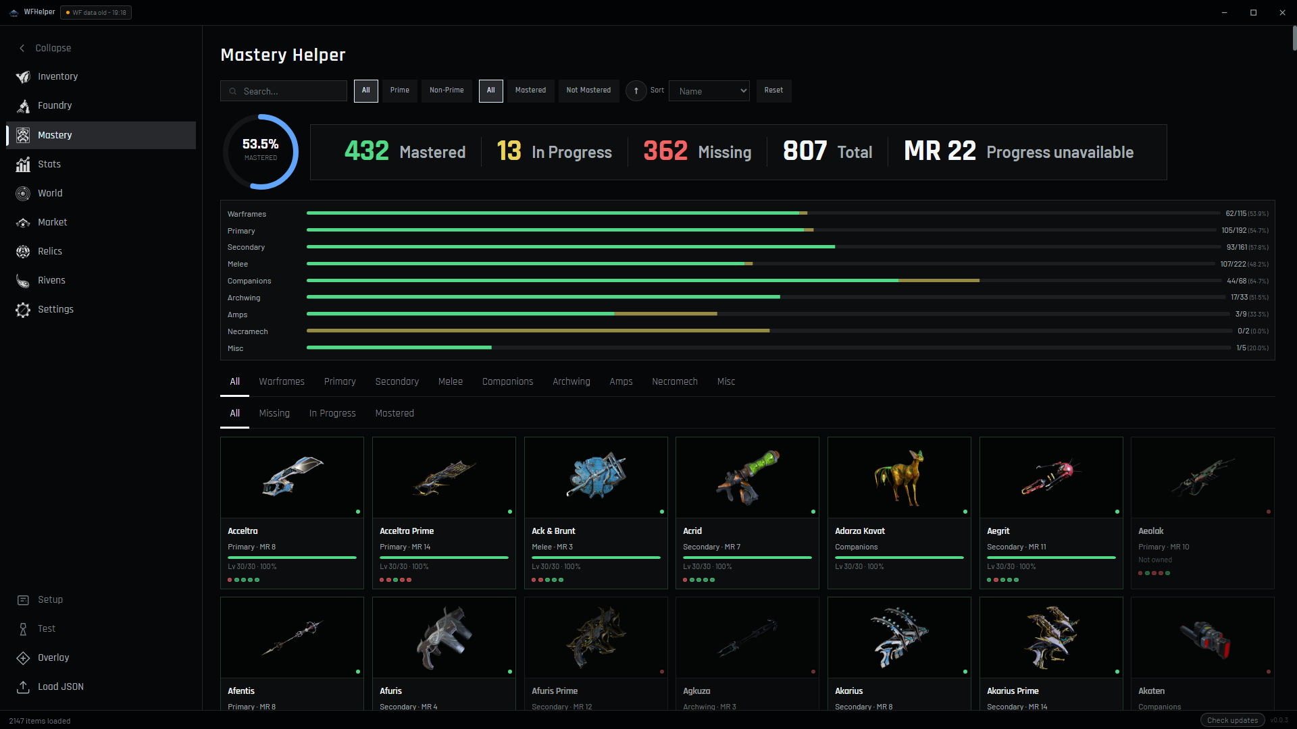Open the Acrid weapon card

point(747,513)
